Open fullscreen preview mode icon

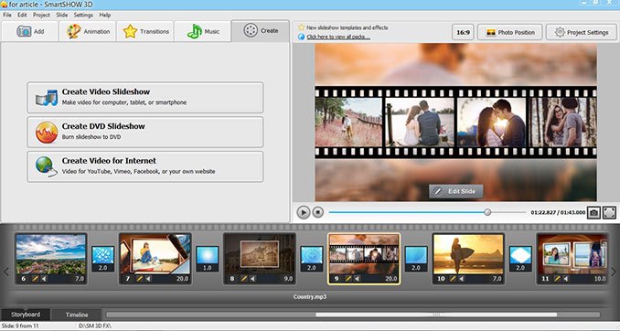coord(609,212)
